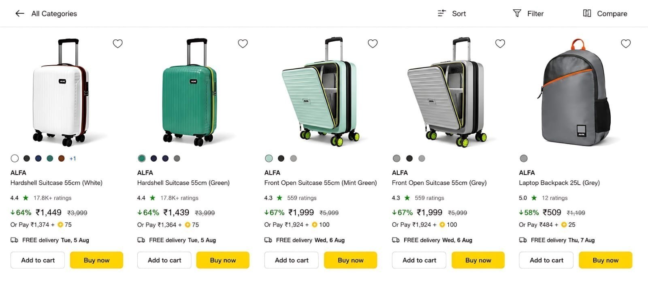Choose the mint green swatch under the Front Open Suitcase
This screenshot has height=284, width=648.
[x=269, y=158]
